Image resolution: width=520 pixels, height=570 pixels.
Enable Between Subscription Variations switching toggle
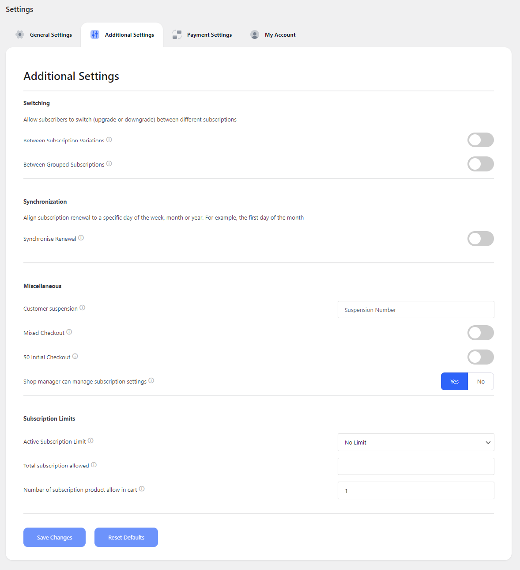[x=481, y=140]
